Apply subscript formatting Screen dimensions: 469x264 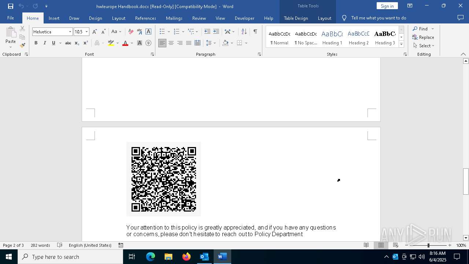coord(77,43)
